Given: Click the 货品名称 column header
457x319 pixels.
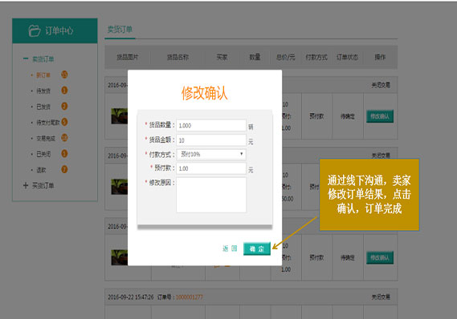Looking at the screenshot, I should point(177,57).
